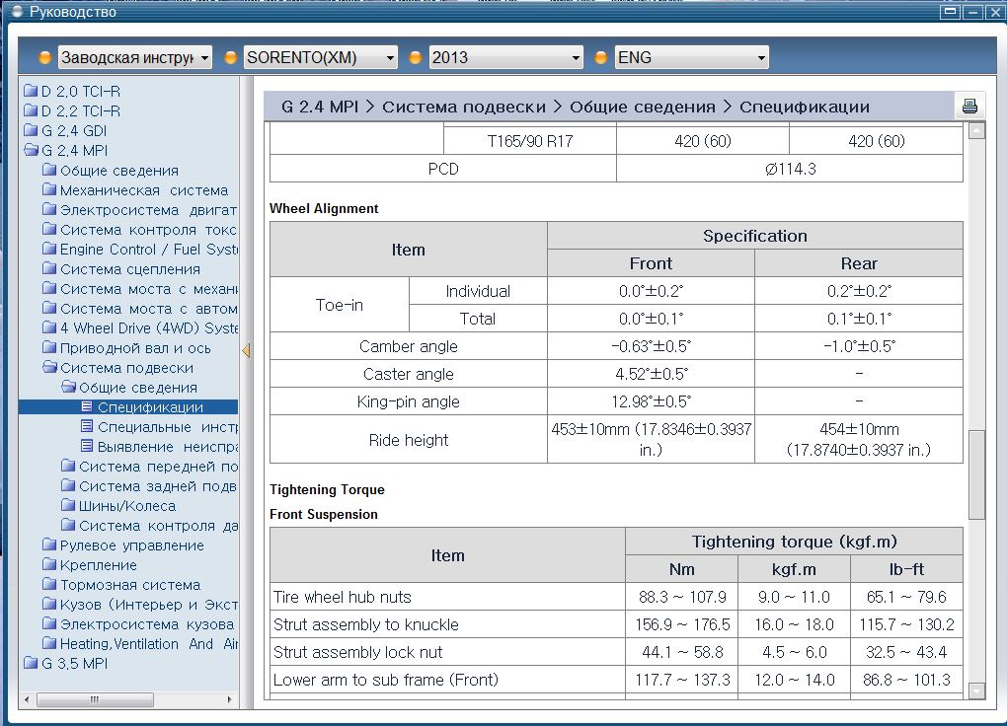
Task: Expand the G 2.4 GDI engine node
Action: pos(74,131)
